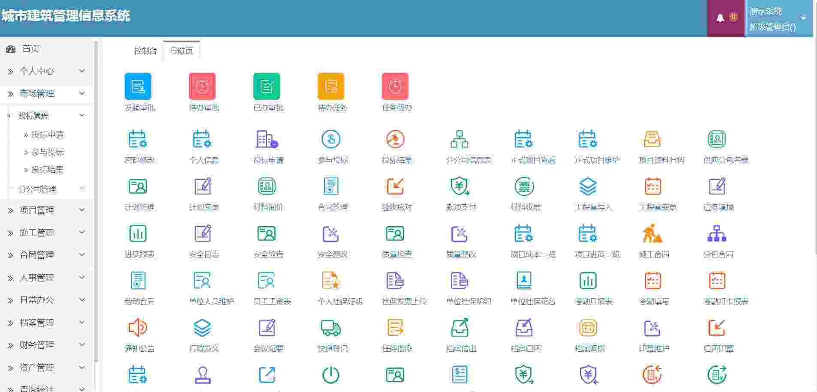Image resolution: width=817 pixels, height=392 pixels.
Task: Open the 档案调阅 icon
Action: point(588,328)
